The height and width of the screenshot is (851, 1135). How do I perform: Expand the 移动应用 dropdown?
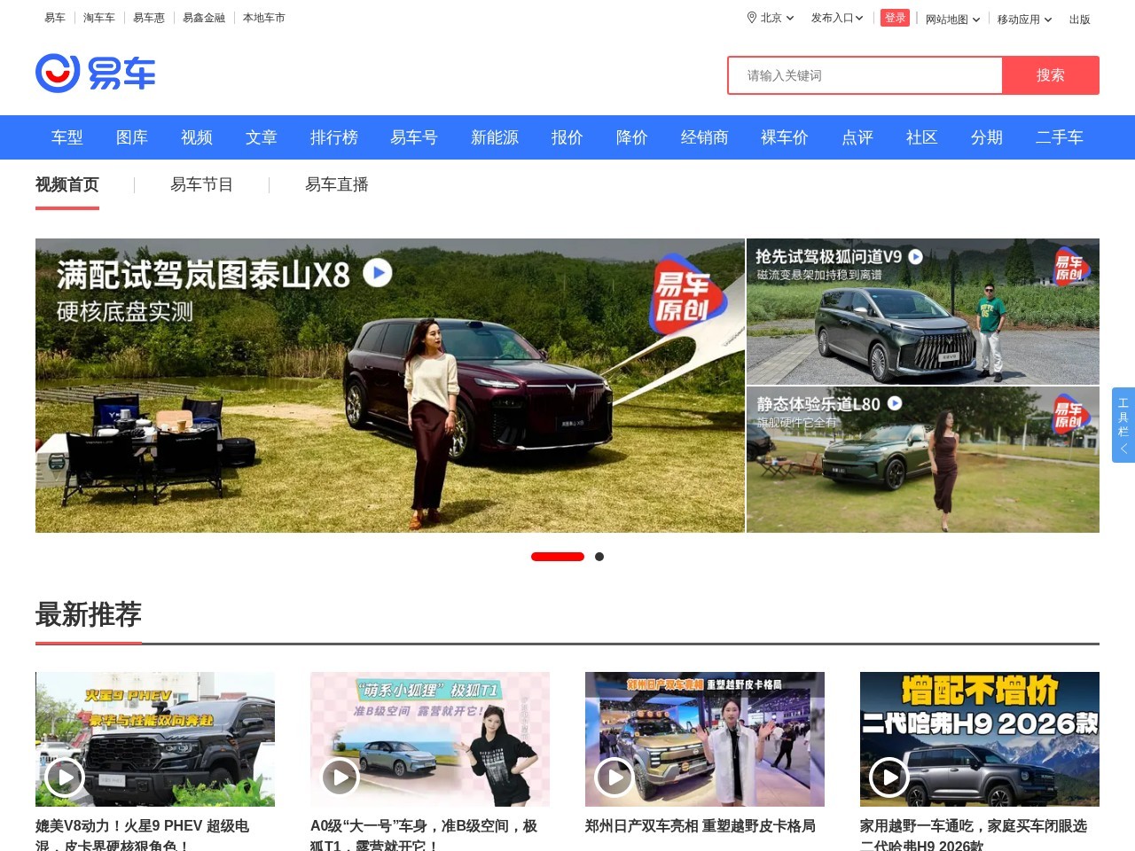[x=1024, y=20]
